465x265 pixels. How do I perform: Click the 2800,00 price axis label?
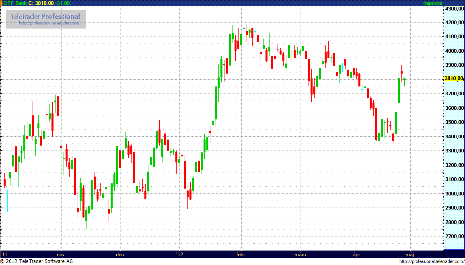(454, 222)
